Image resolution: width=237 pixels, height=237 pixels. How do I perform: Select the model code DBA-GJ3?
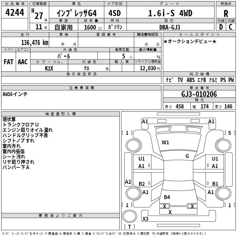tap(169, 27)
